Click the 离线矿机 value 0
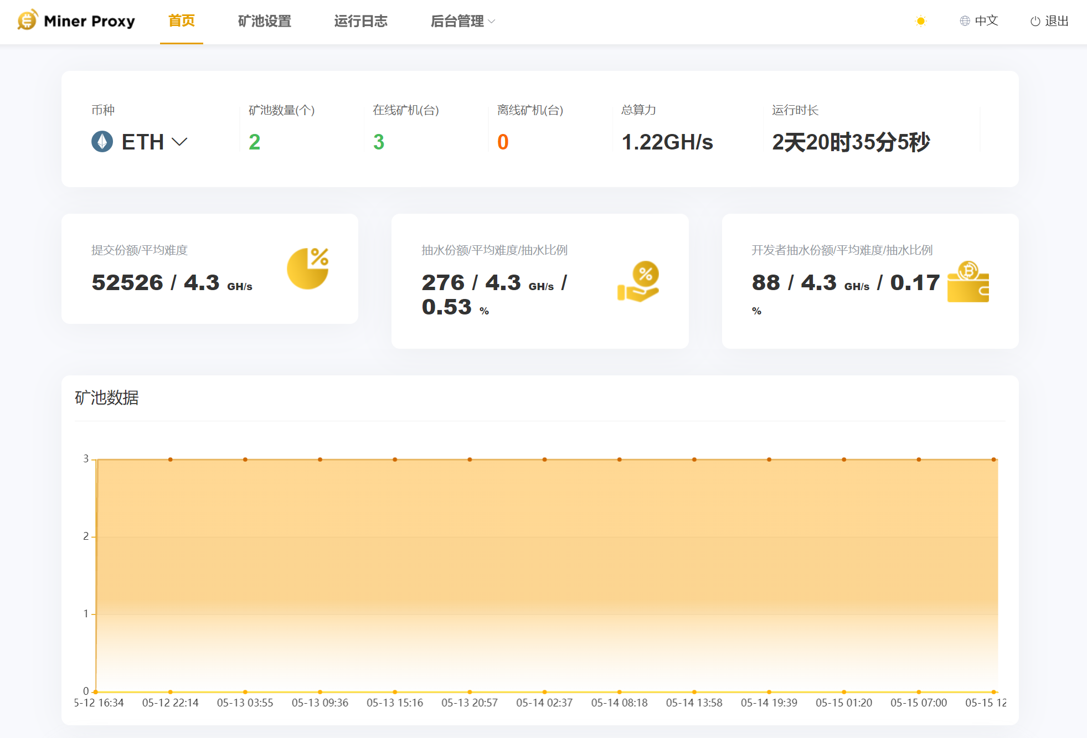This screenshot has width=1087, height=738. coord(503,142)
